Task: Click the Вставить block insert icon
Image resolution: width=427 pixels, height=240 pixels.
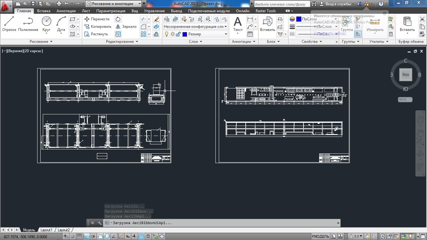Action: 268,24
